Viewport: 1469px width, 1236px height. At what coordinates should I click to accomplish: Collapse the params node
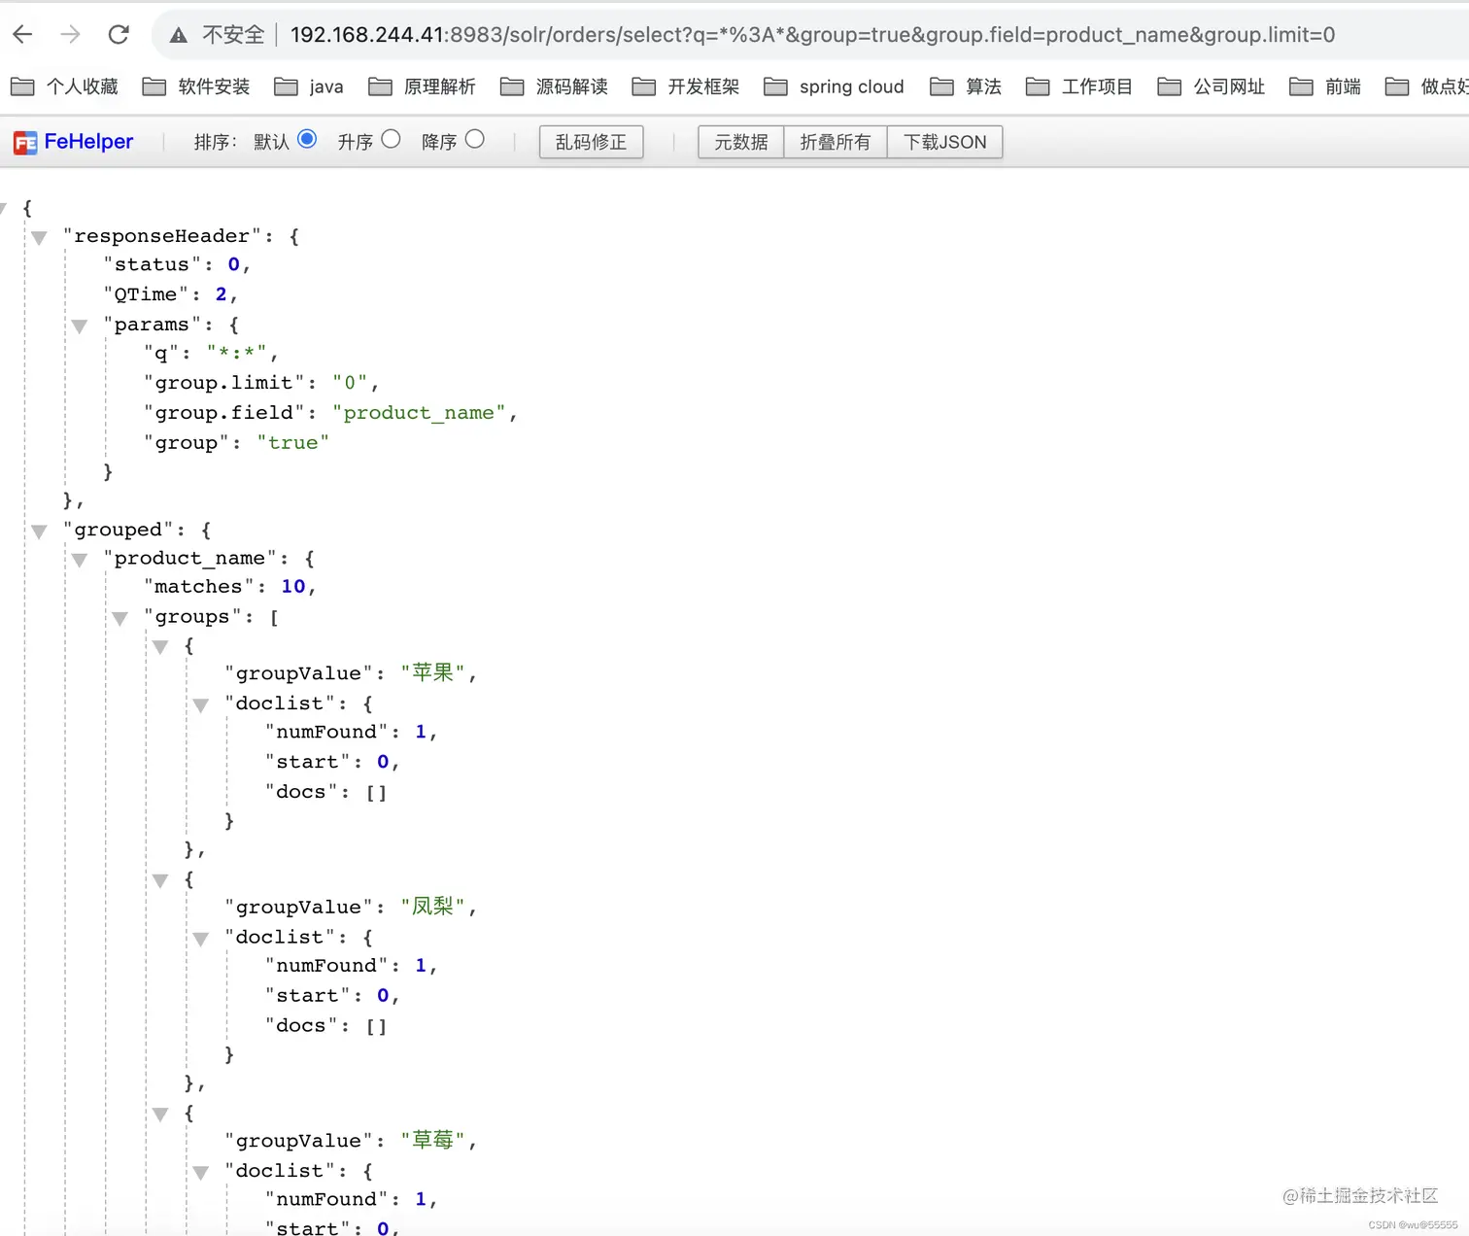click(x=80, y=326)
